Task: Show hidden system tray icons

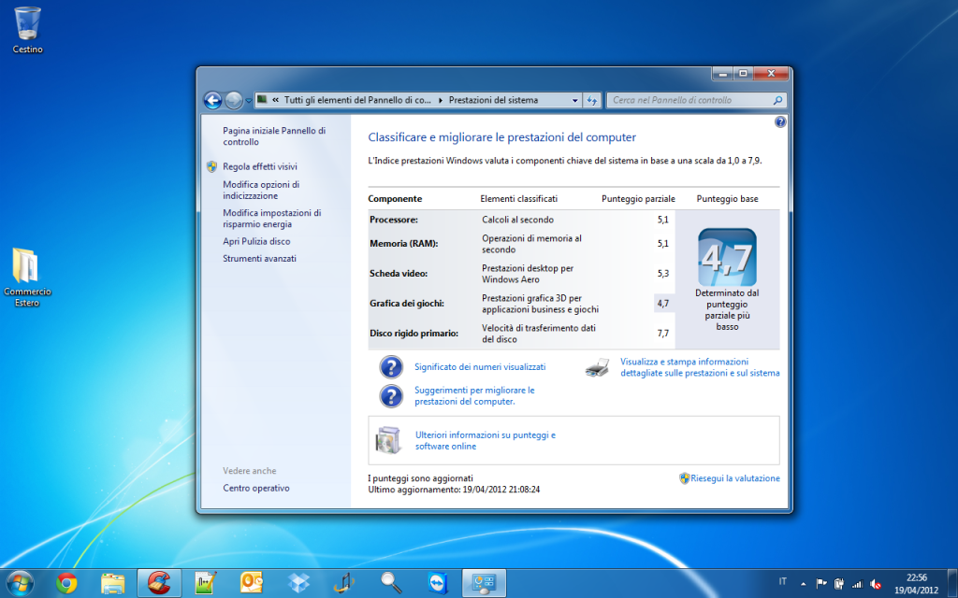Action: [x=803, y=582]
